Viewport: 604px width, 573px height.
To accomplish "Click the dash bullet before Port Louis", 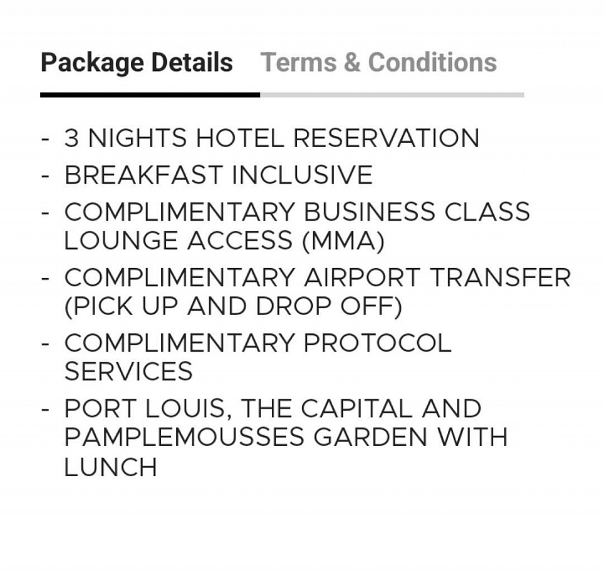I will point(45,409).
